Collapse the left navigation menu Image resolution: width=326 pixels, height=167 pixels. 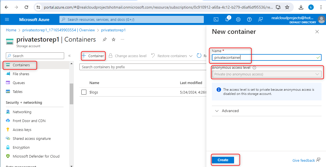pyautogui.click(x=69, y=56)
